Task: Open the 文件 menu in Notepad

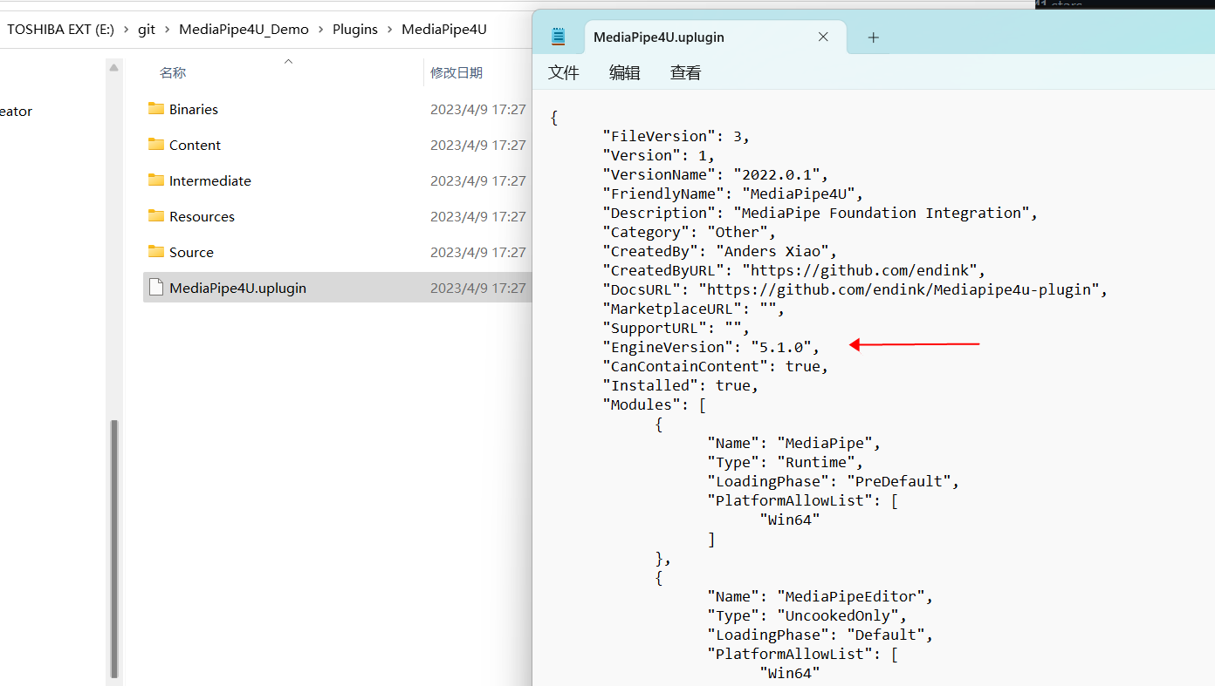Action: (563, 72)
